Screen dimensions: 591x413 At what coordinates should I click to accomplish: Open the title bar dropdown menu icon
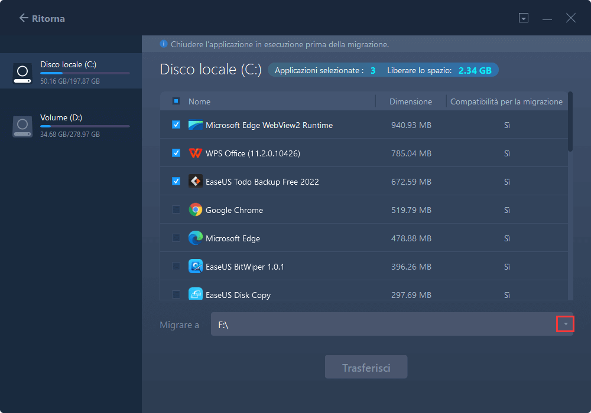coord(524,18)
